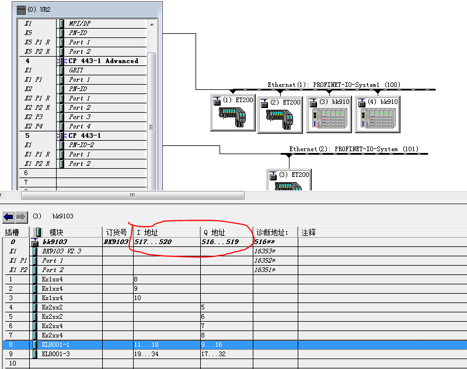Viewport: 467px width, 369px height.
Task: Select the (2) ET200 device icon
Action: [280, 113]
